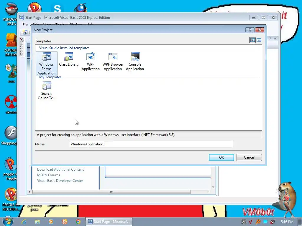Select the Class Library template
Viewport: 302px width, 226px height.
69,59
